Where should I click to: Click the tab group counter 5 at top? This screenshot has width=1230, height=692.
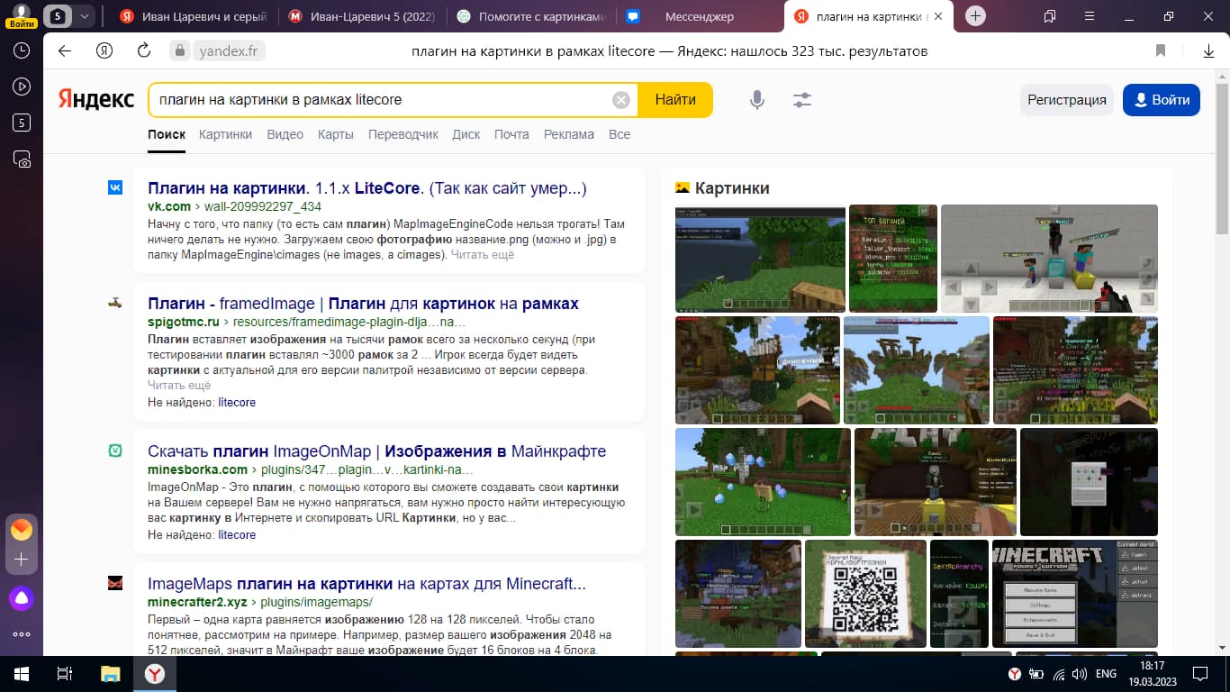(x=58, y=16)
